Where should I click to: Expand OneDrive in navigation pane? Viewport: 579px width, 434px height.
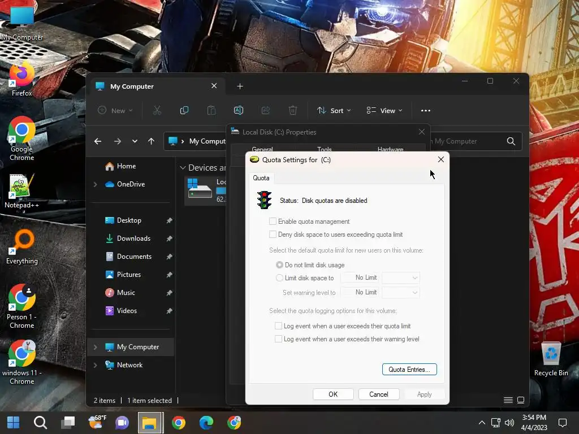pyautogui.click(x=95, y=184)
